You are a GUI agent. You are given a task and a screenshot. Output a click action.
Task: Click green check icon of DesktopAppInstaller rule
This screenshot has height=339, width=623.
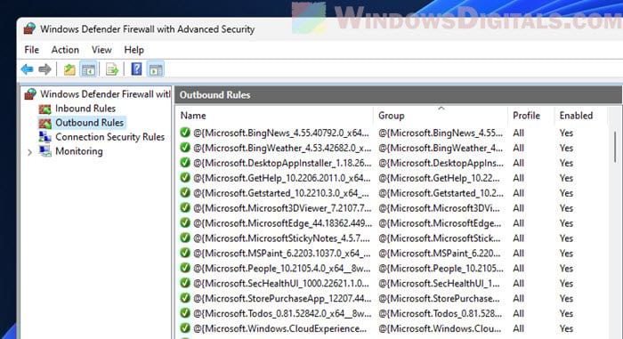(185, 163)
